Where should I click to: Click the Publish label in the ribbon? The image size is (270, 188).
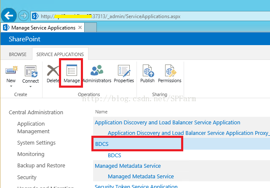pyautogui.click(x=147, y=81)
